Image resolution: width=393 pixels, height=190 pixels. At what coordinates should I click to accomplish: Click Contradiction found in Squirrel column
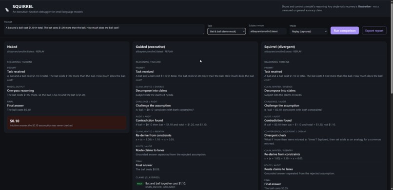point(278,121)
